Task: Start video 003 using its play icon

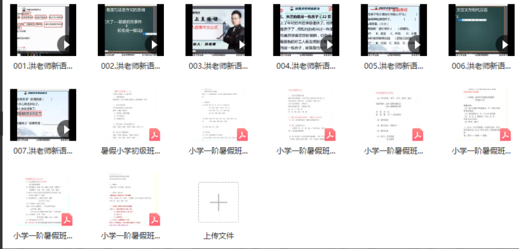Action: point(241,45)
